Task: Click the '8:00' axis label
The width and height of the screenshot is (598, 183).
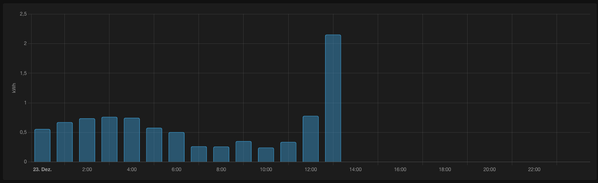Action: (221, 169)
